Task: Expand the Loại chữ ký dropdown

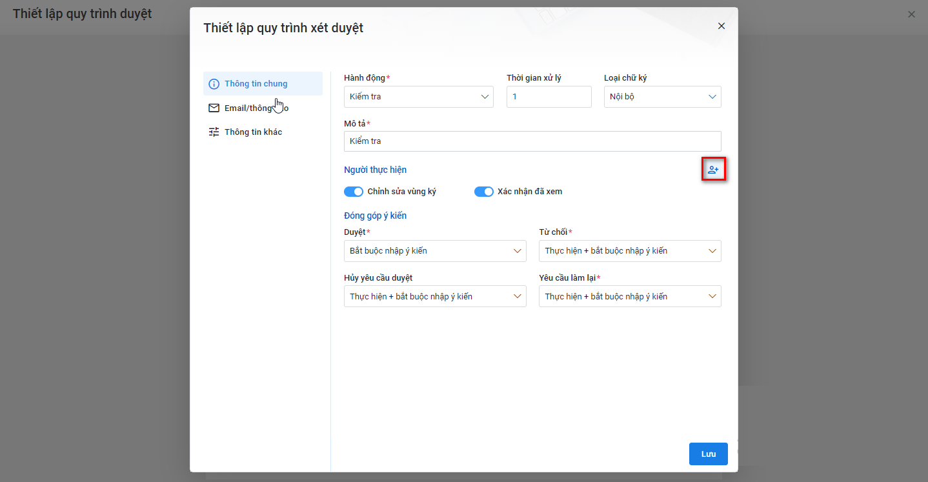Action: (x=662, y=97)
